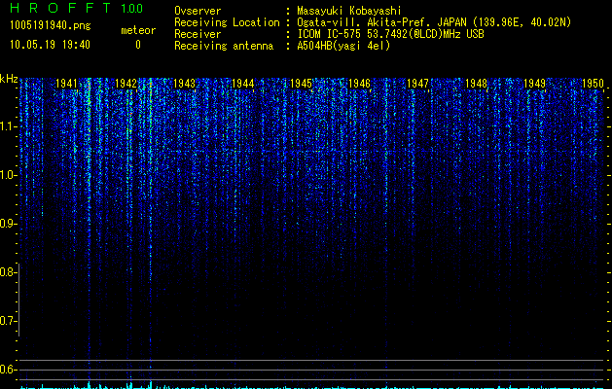Click the 1950 time marker

point(593,84)
